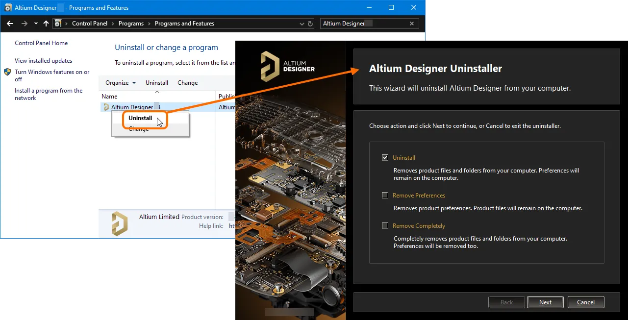Close the Programs and Features window

[414, 7]
